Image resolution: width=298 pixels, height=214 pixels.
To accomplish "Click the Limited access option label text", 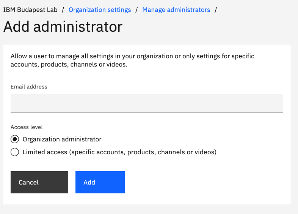I will [x=119, y=152].
